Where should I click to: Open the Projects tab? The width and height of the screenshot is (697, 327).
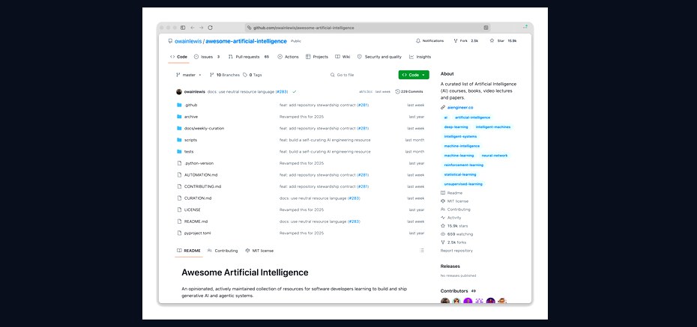click(x=317, y=57)
